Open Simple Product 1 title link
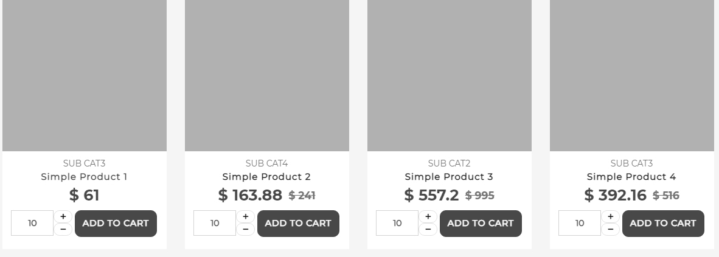This screenshot has height=257, width=719. tap(84, 177)
